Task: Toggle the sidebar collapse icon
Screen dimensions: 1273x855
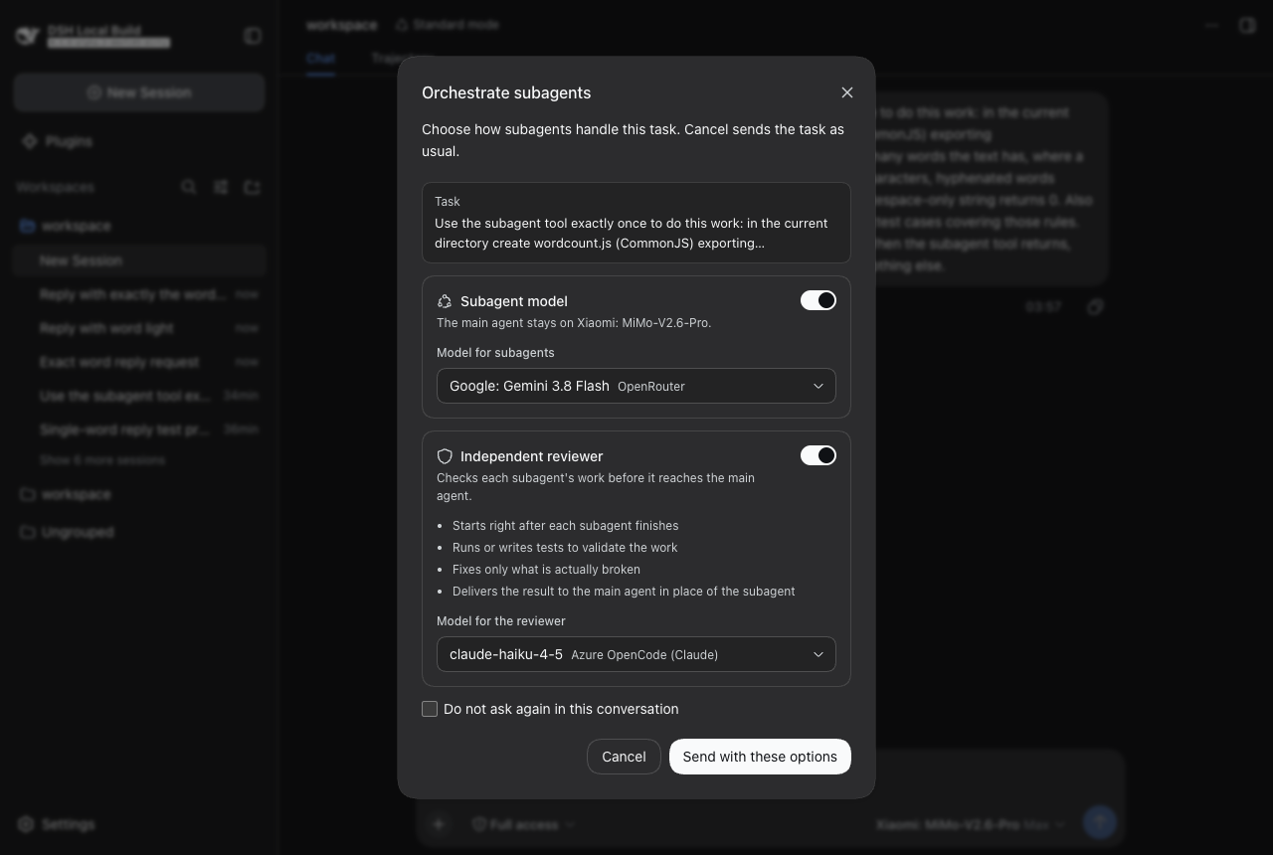Action: (253, 36)
